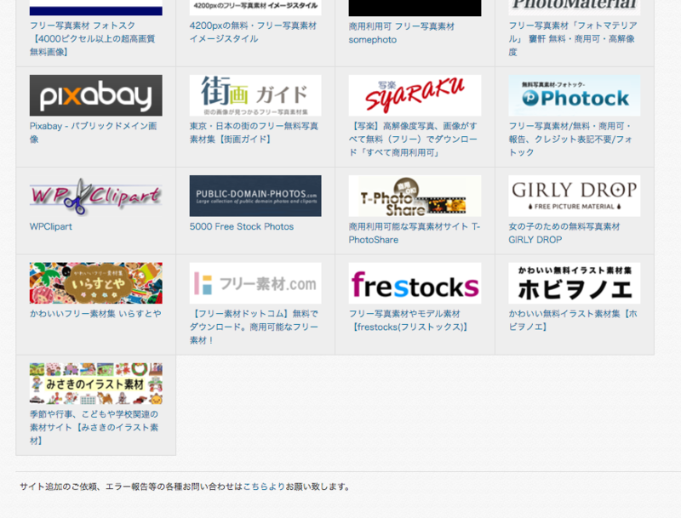Screen dimensions: 681x518
Task: Visit 商用利用可 フリー写真素材 somephoto link
Action: pos(401,33)
